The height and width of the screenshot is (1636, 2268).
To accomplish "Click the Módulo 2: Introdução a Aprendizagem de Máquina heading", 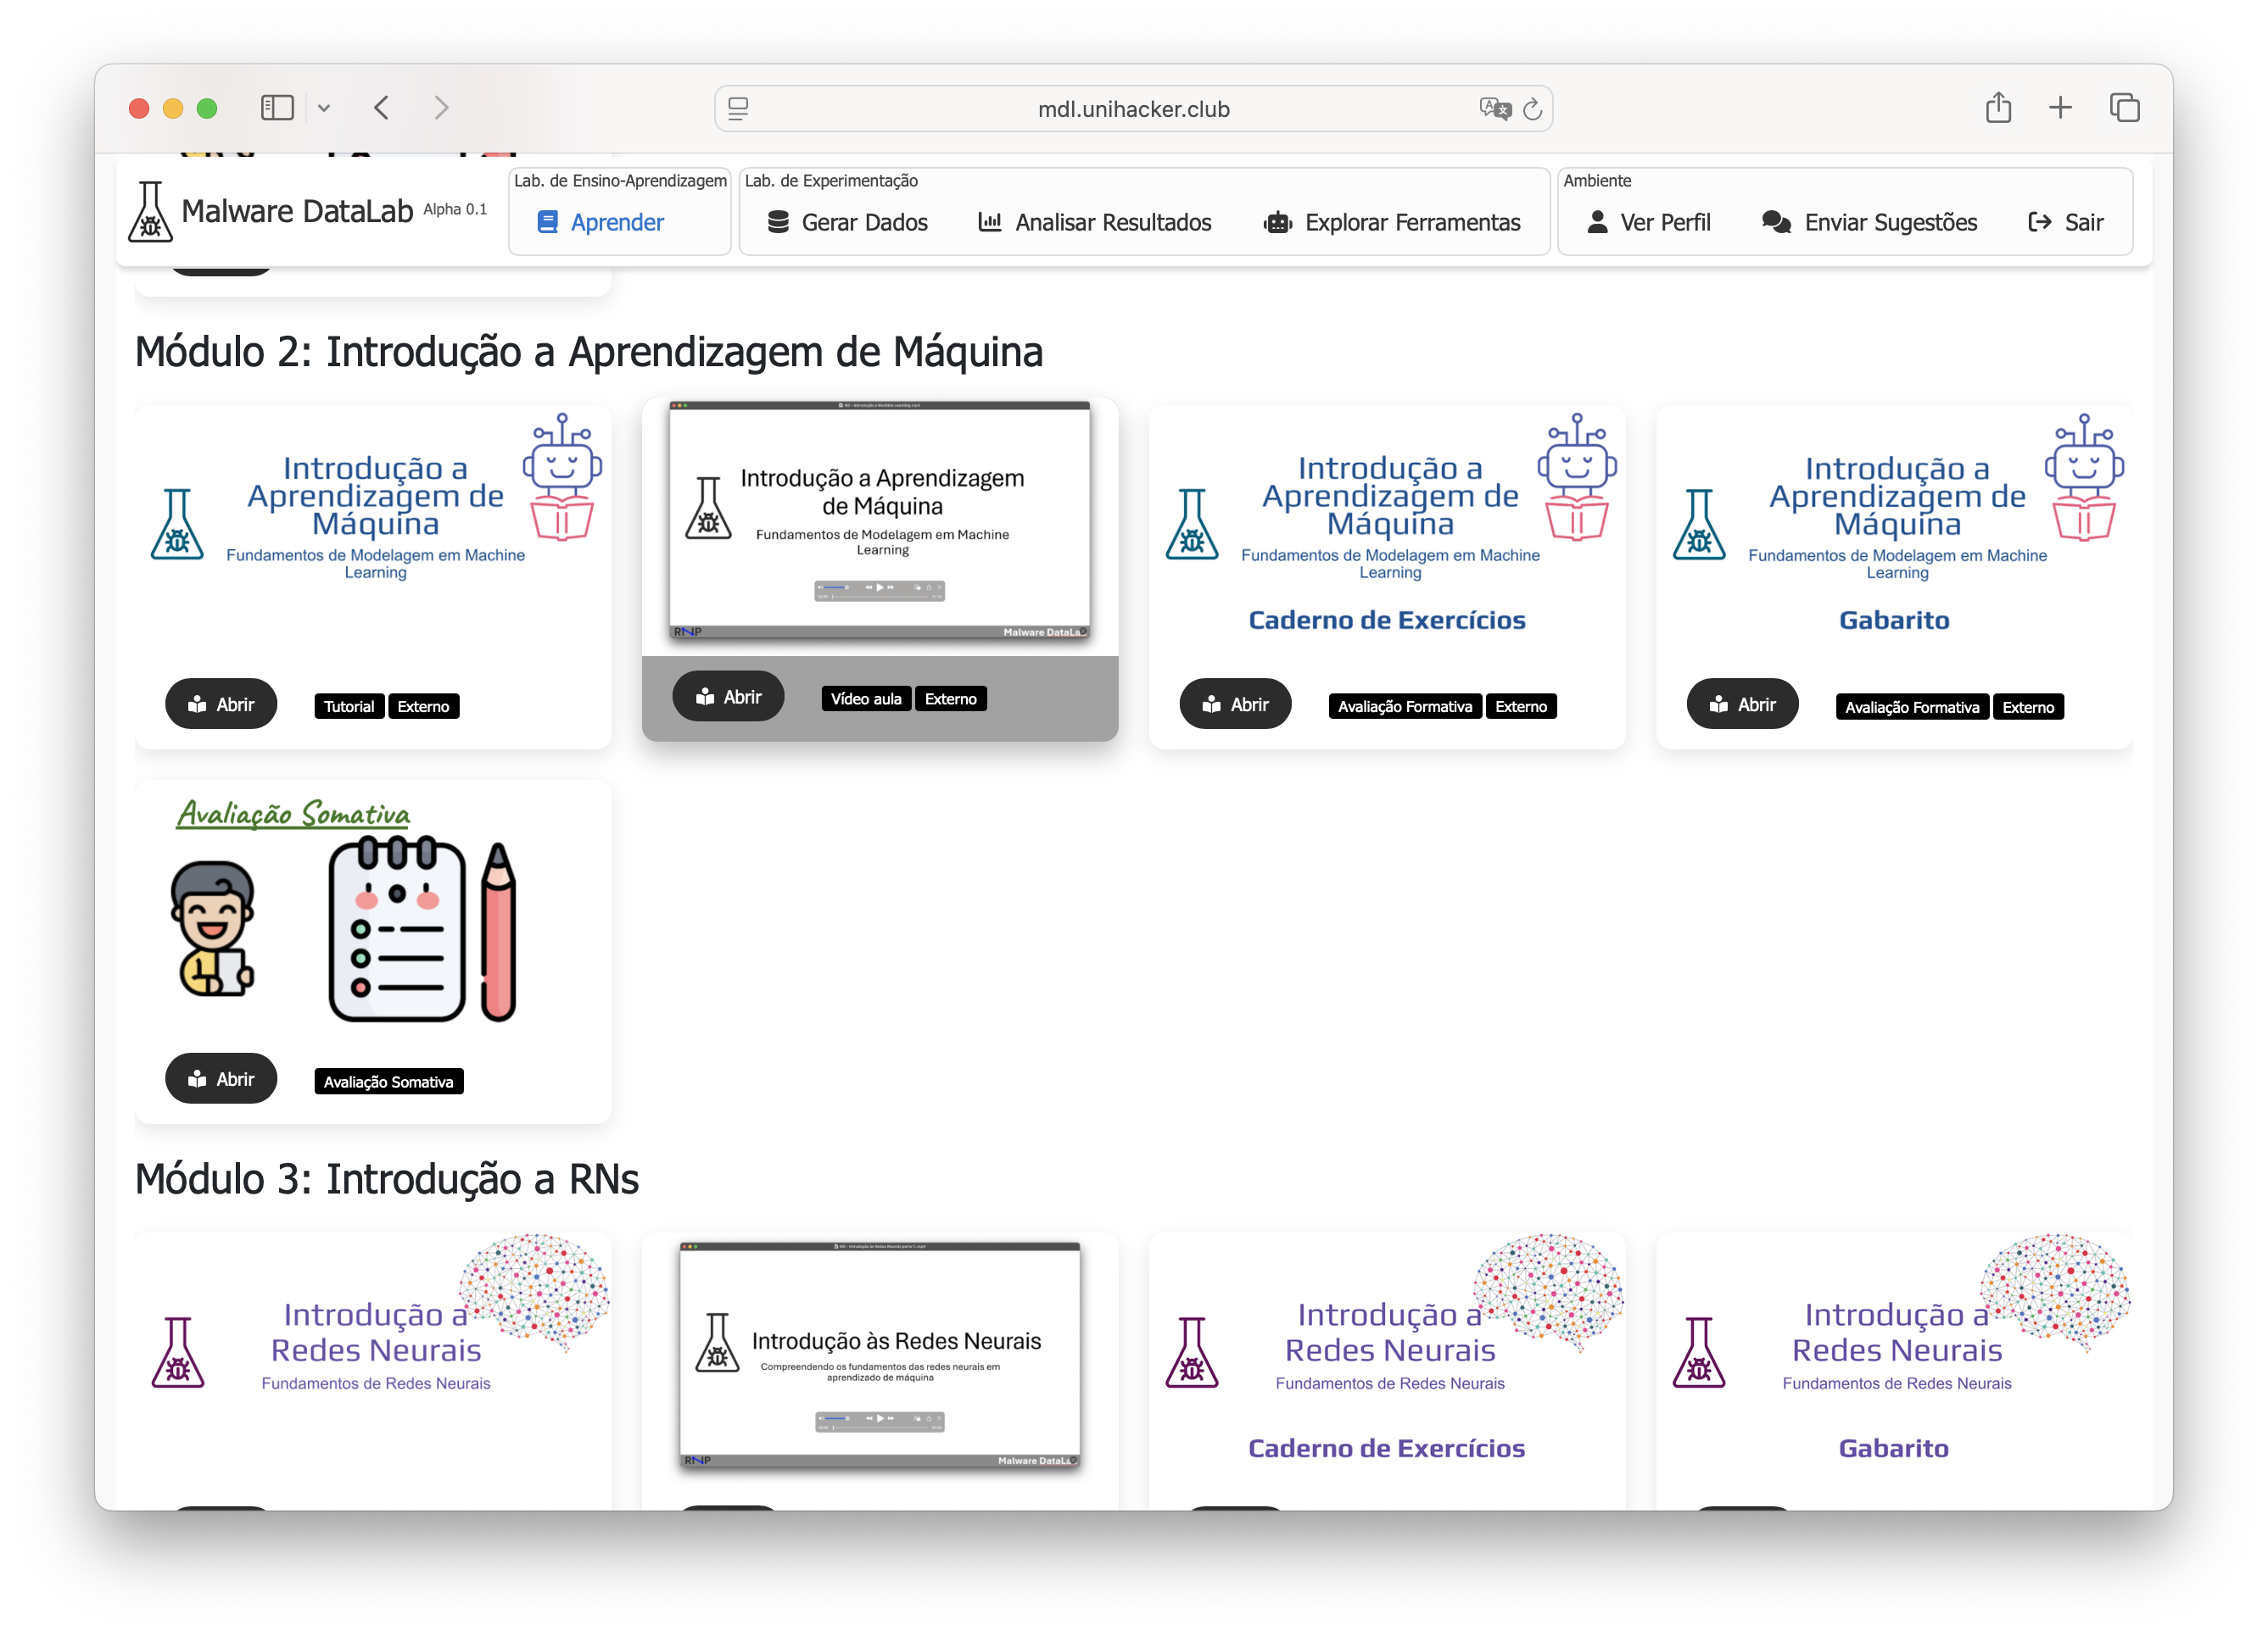I will click(588, 352).
